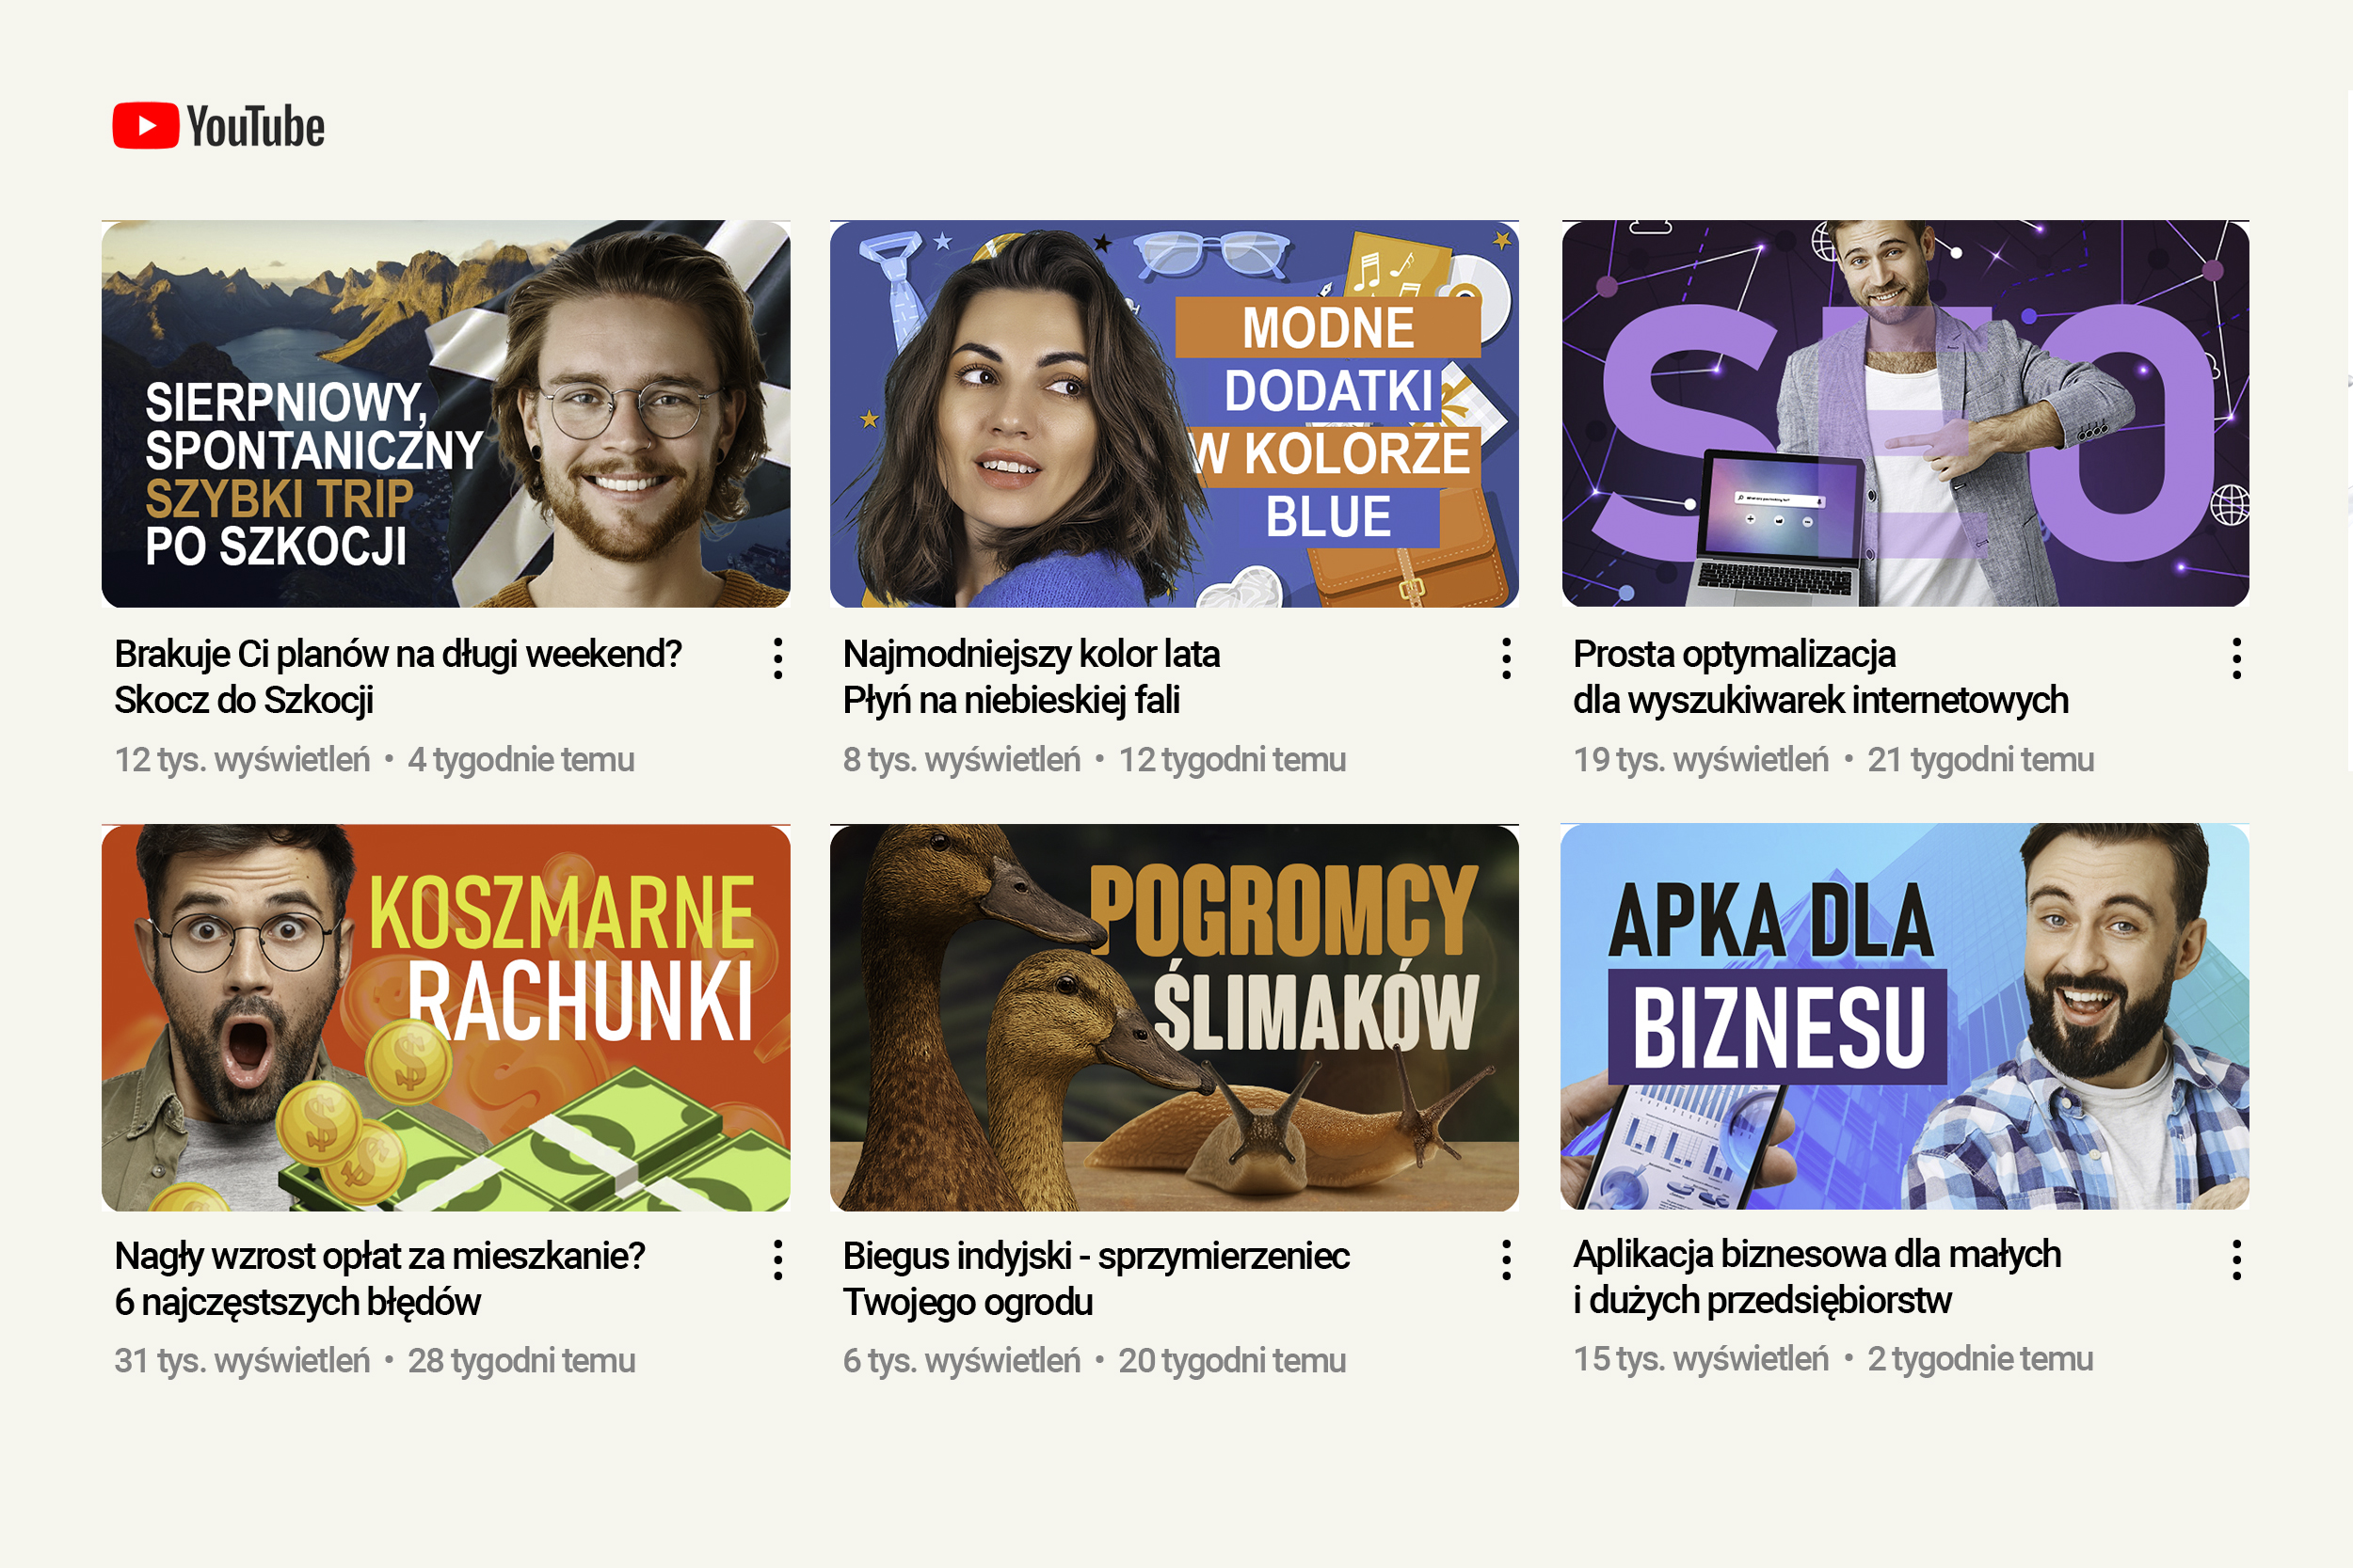
Task: Open the Pogromcy Ślimaków duck thumbnail
Action: 1174,1017
